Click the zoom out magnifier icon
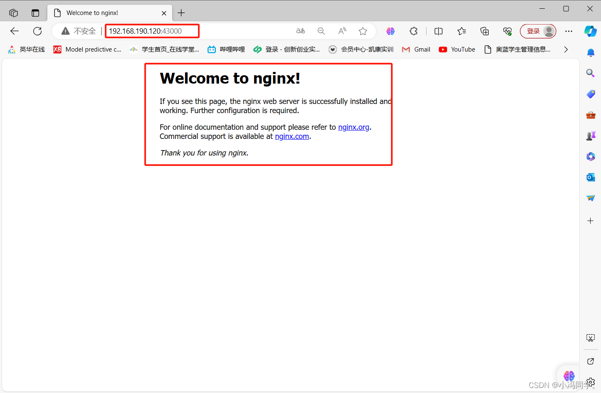Screen dimensions: 601x393 click(x=321, y=31)
